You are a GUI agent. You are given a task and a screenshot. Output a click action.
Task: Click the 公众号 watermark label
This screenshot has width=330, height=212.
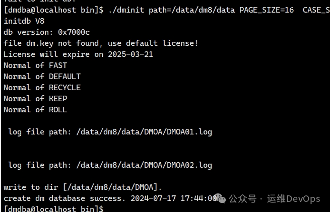point(243,199)
